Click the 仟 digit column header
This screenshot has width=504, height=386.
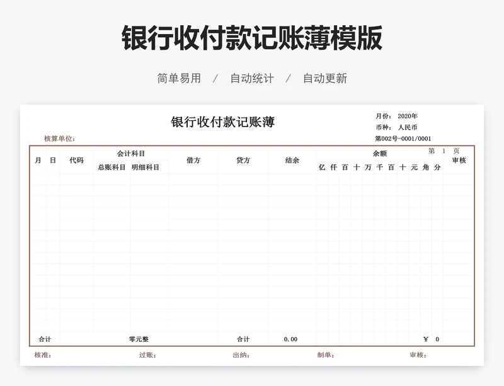coord(333,167)
